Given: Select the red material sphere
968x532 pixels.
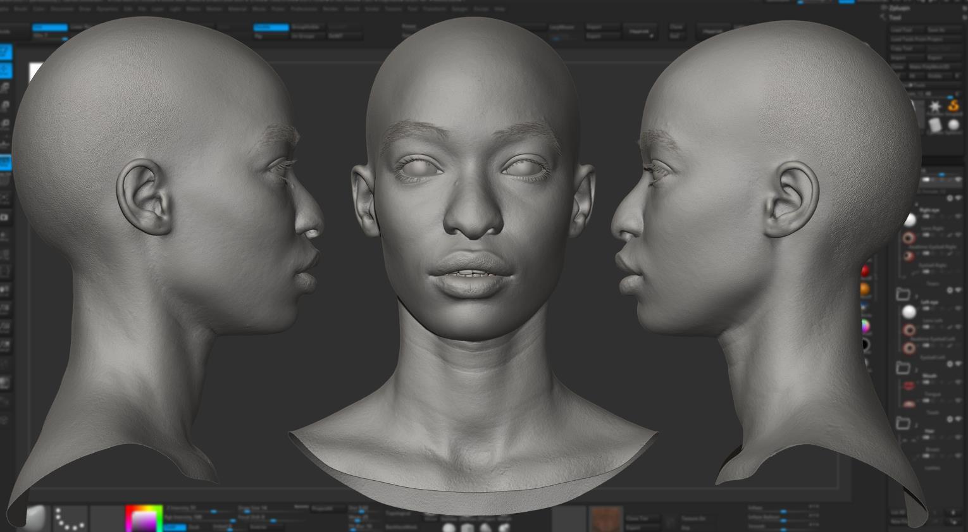Looking at the screenshot, I should [865, 271].
